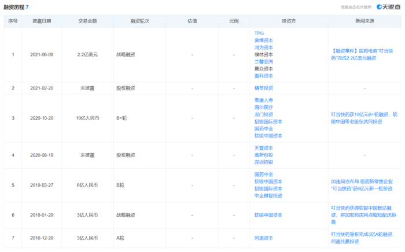This screenshot has width=405, height=252.
Task: Click the 璞林资本 investor text
Action: click(x=263, y=55)
